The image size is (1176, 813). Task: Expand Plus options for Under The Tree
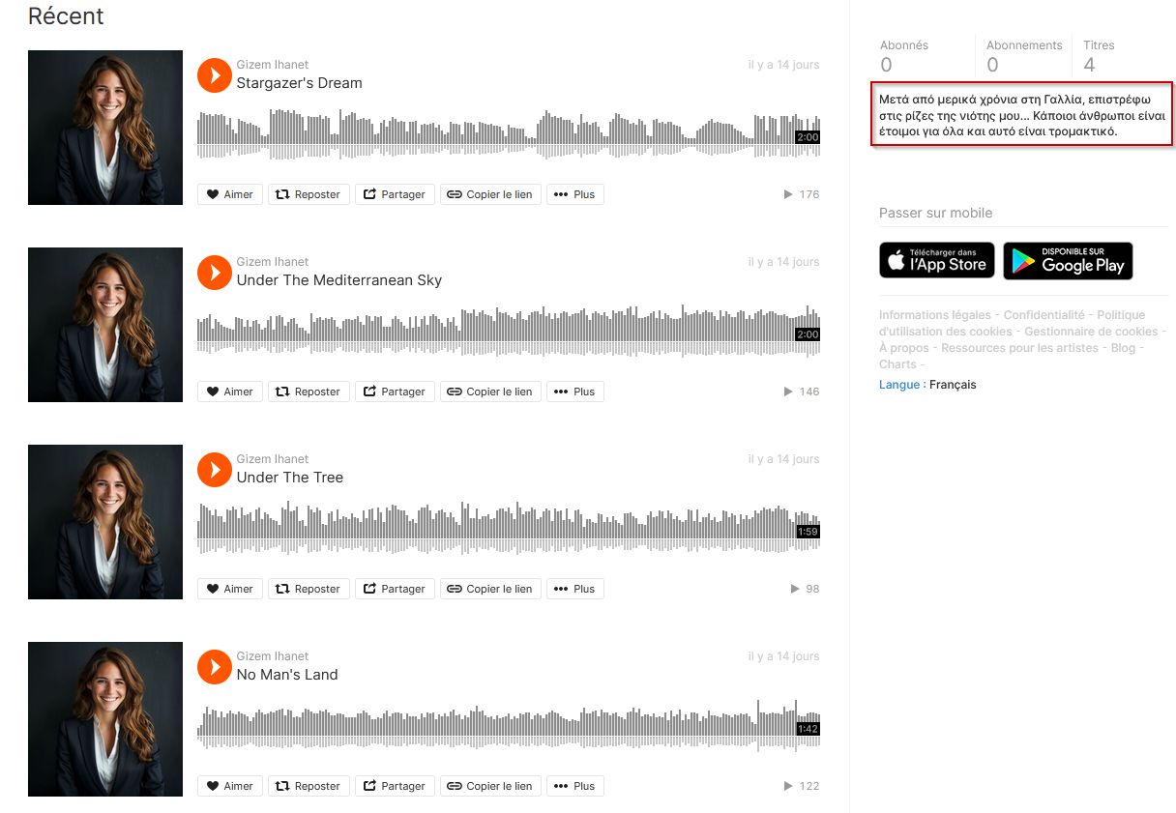575,589
